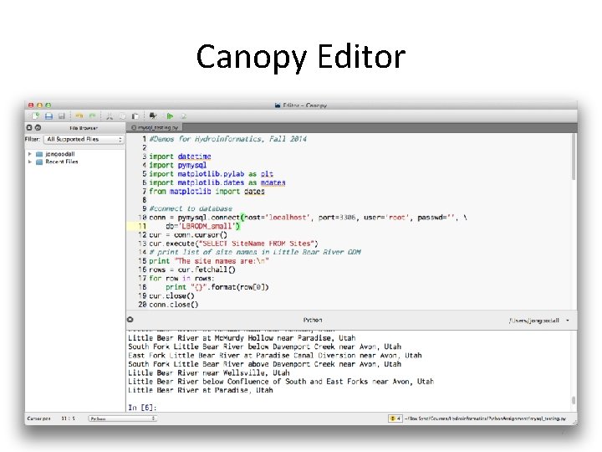Viewport: 602px width, 452px height.
Task: Click the blue Save file icon
Action: pyautogui.click(x=48, y=116)
